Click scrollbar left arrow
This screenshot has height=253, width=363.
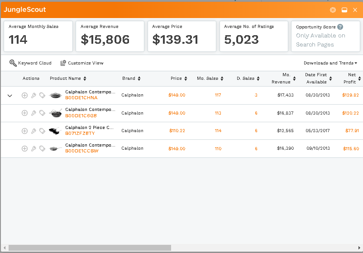[x=5, y=248]
